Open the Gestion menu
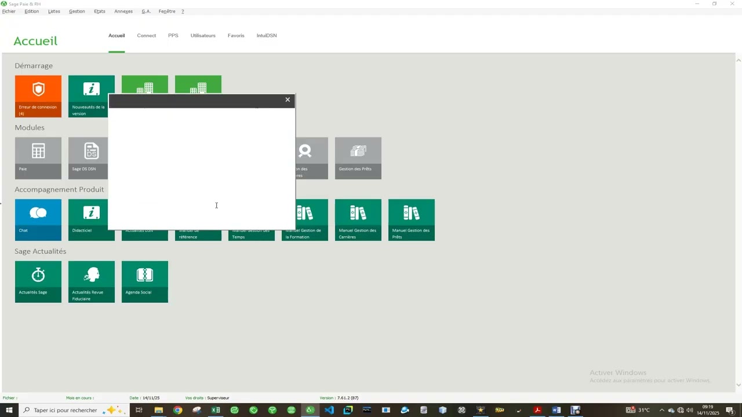The width and height of the screenshot is (742, 417). (x=77, y=11)
